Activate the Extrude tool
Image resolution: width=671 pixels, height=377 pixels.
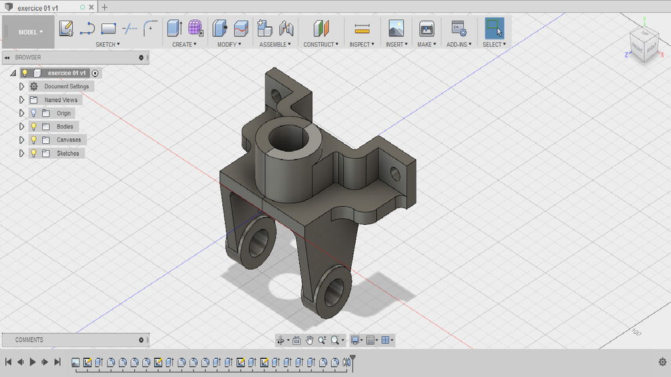click(x=175, y=28)
